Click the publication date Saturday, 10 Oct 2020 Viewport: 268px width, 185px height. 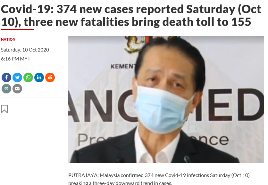[x=25, y=50]
